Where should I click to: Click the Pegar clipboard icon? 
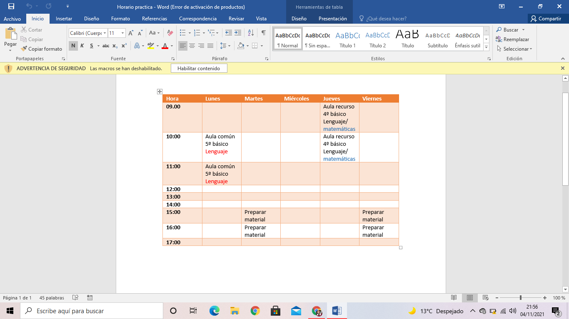tap(10, 34)
